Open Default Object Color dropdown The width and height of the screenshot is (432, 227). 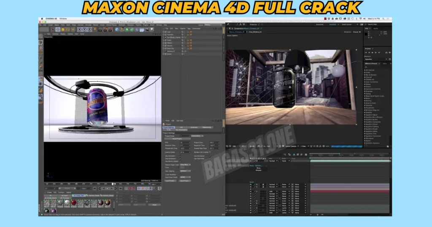pyautogui.click(x=186, y=165)
